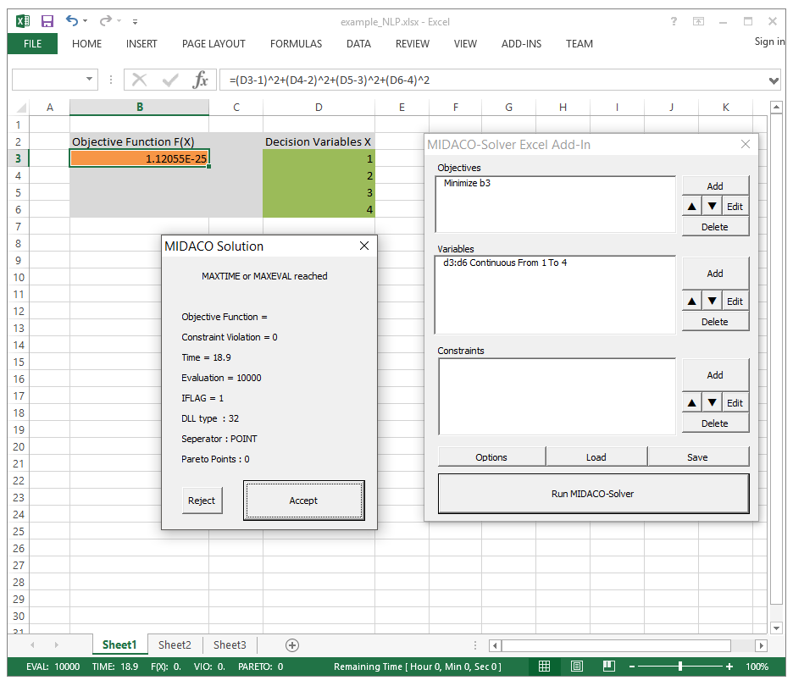Open the REVIEW ribbon tab
Viewport: 793px width, 686px height.
tap(413, 44)
